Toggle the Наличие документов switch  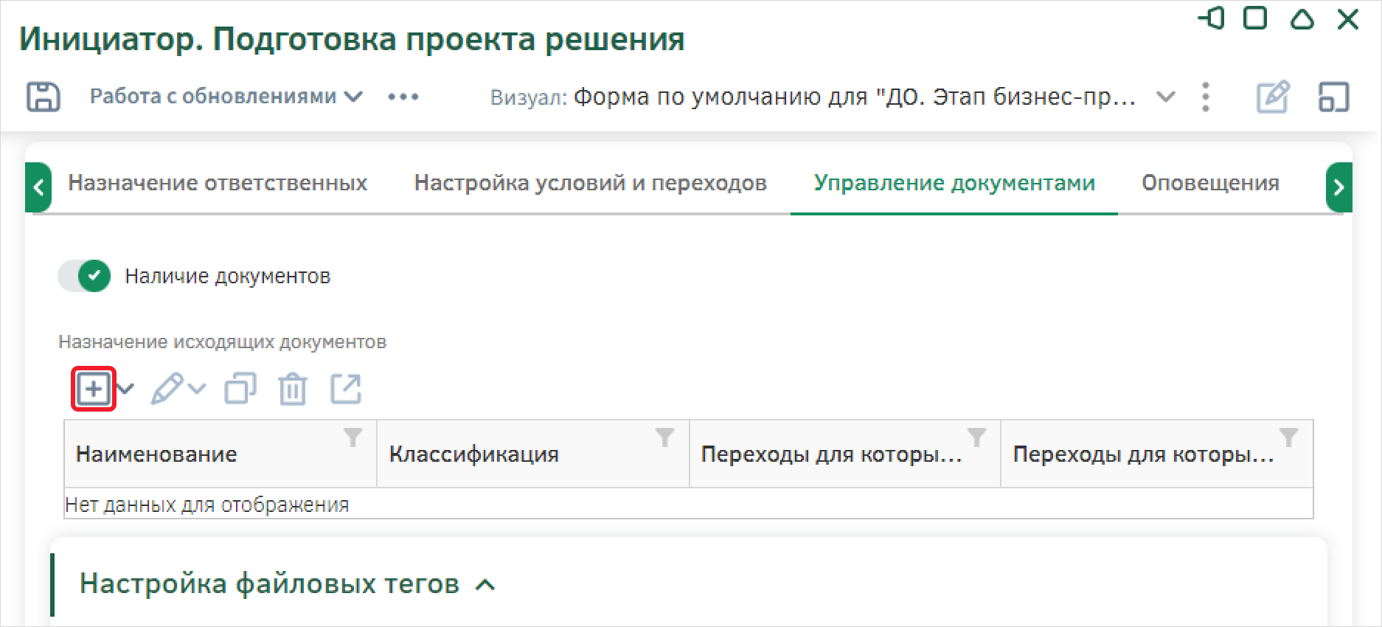click(x=84, y=276)
